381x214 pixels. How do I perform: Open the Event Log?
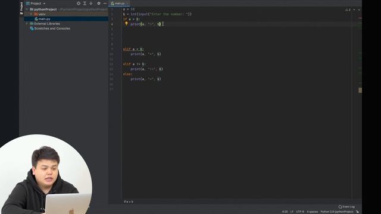click(x=346, y=207)
